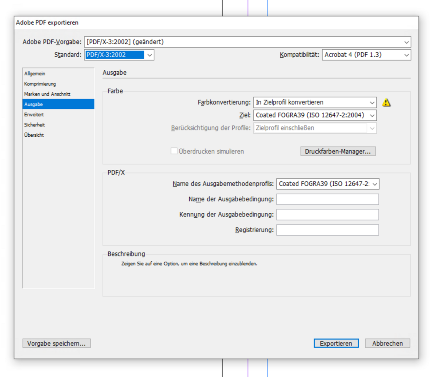This screenshot has height=377, width=441.
Task: Click Abbrechen to cancel export
Action: [x=387, y=343]
